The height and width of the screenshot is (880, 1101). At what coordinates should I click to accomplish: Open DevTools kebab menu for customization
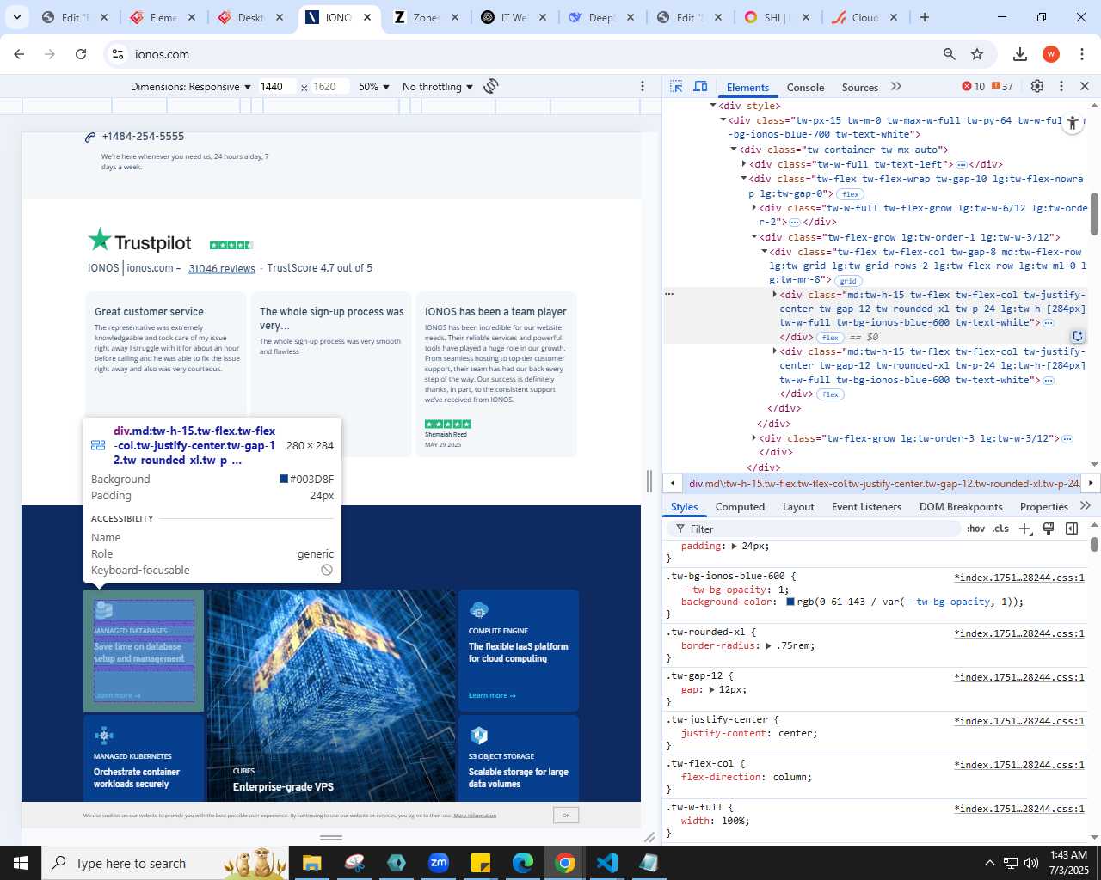click(1061, 87)
